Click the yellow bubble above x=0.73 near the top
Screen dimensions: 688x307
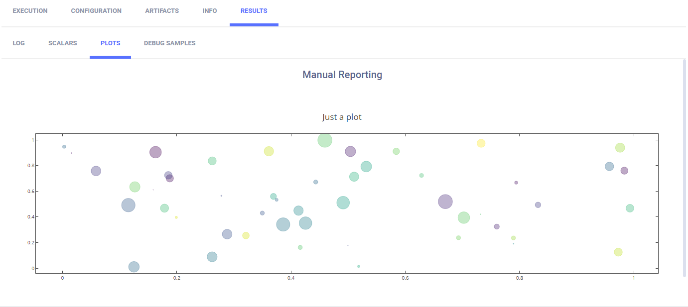(x=481, y=143)
